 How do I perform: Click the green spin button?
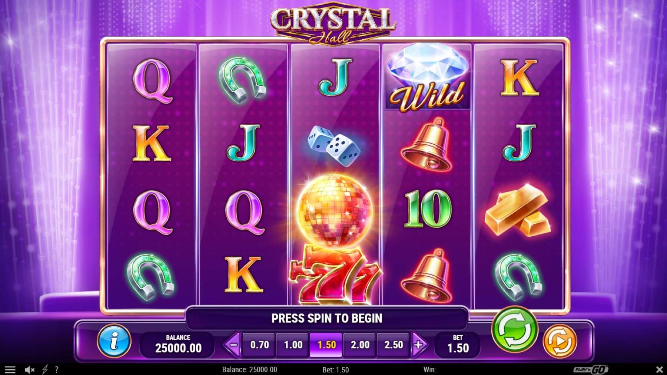pos(514,329)
